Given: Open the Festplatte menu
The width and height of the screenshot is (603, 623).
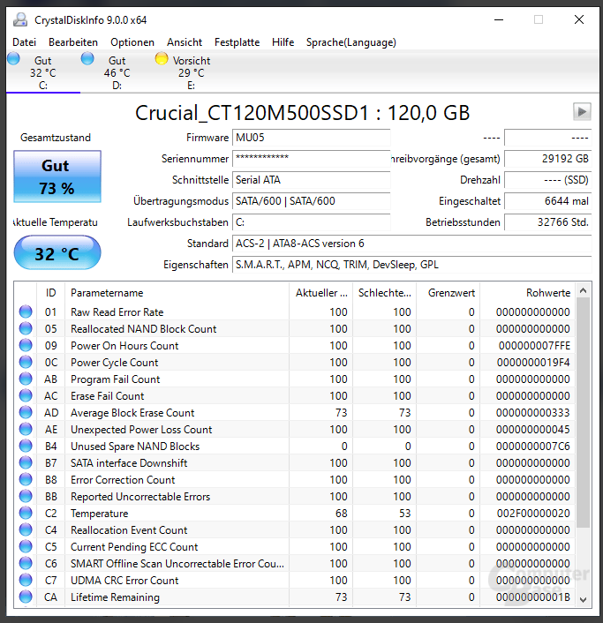Looking at the screenshot, I should [237, 42].
